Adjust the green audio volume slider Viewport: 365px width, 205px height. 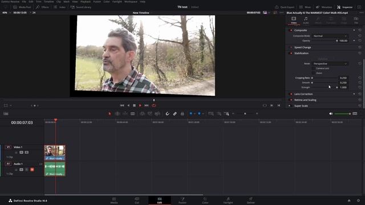point(343,114)
